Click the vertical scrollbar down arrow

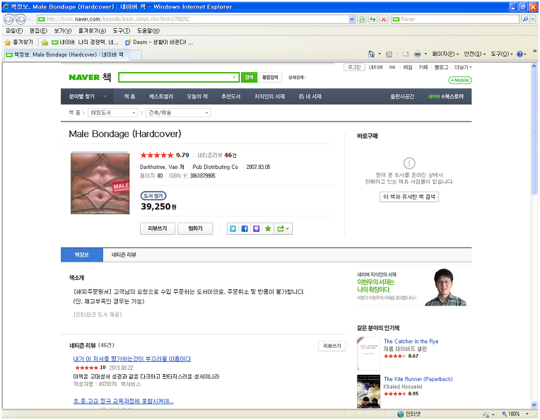(x=534, y=404)
